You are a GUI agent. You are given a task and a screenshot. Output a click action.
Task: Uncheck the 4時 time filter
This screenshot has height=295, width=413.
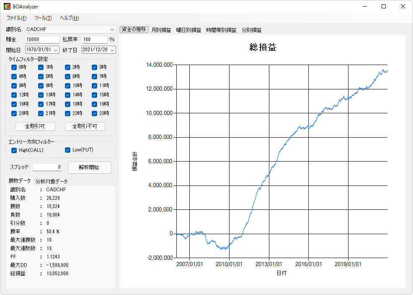pos(14,76)
